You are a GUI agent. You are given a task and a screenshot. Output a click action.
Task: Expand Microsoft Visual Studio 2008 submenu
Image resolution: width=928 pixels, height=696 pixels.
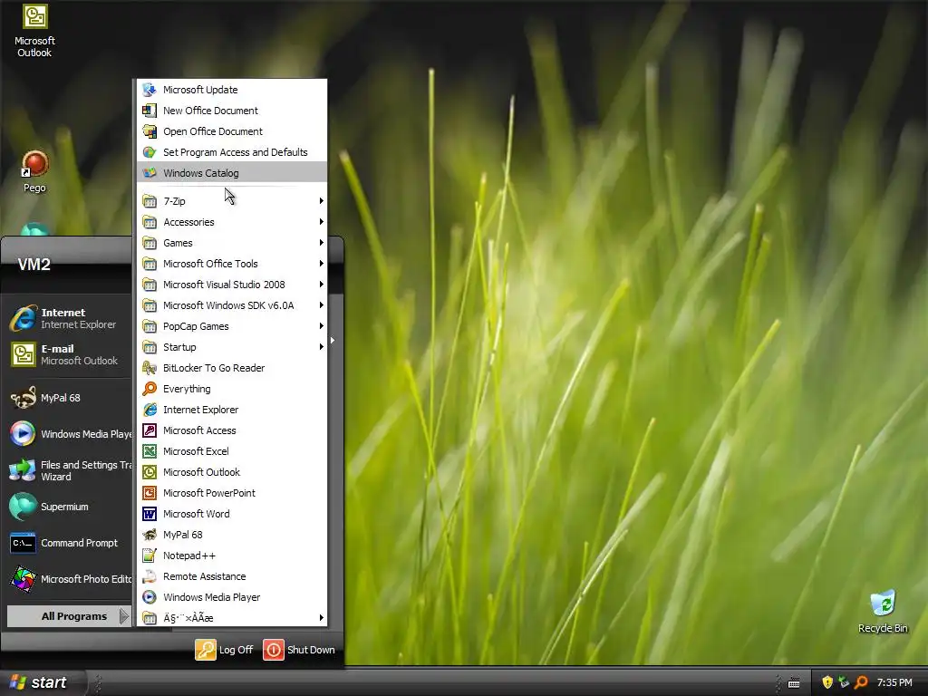tap(232, 285)
